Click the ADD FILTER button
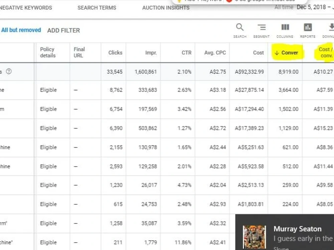 [x=63, y=30]
